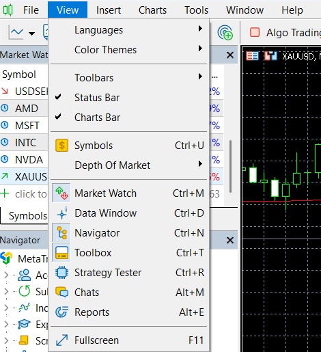Expand Depth Of Market submenu
This screenshot has width=321, height=352.
click(x=128, y=165)
